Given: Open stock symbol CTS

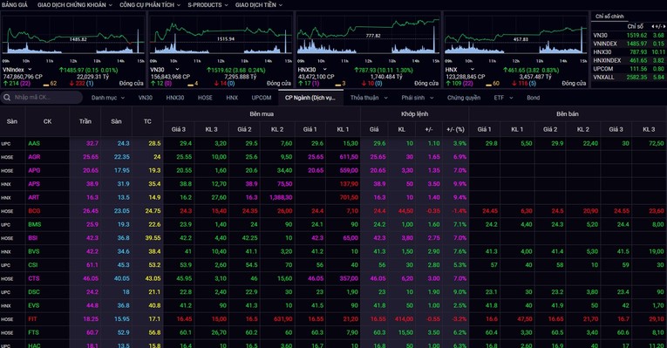Looking at the screenshot, I should click(34, 278).
